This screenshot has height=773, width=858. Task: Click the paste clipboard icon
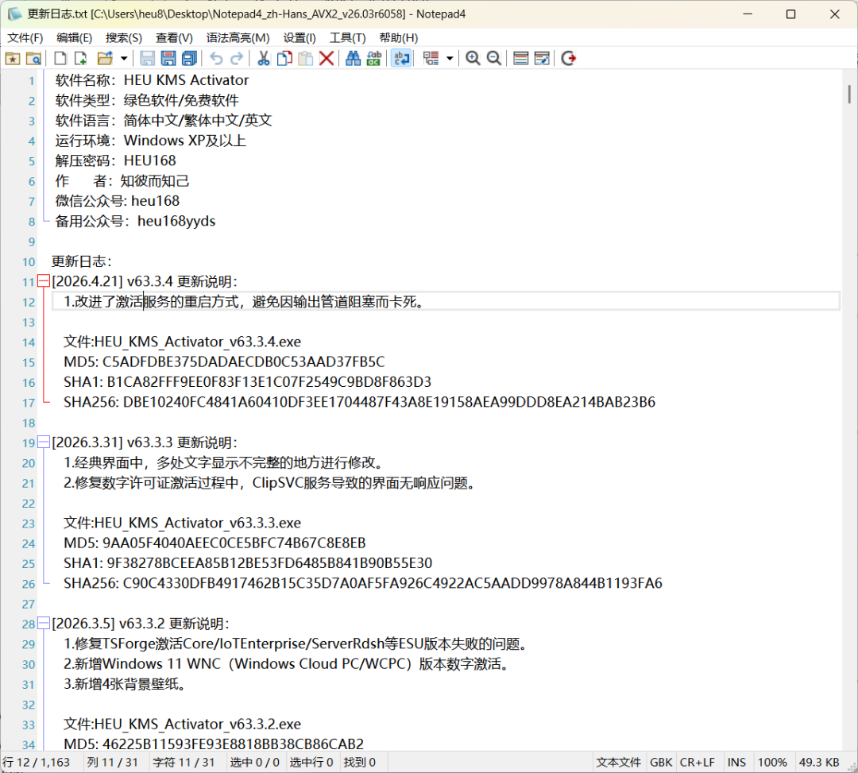click(x=305, y=59)
